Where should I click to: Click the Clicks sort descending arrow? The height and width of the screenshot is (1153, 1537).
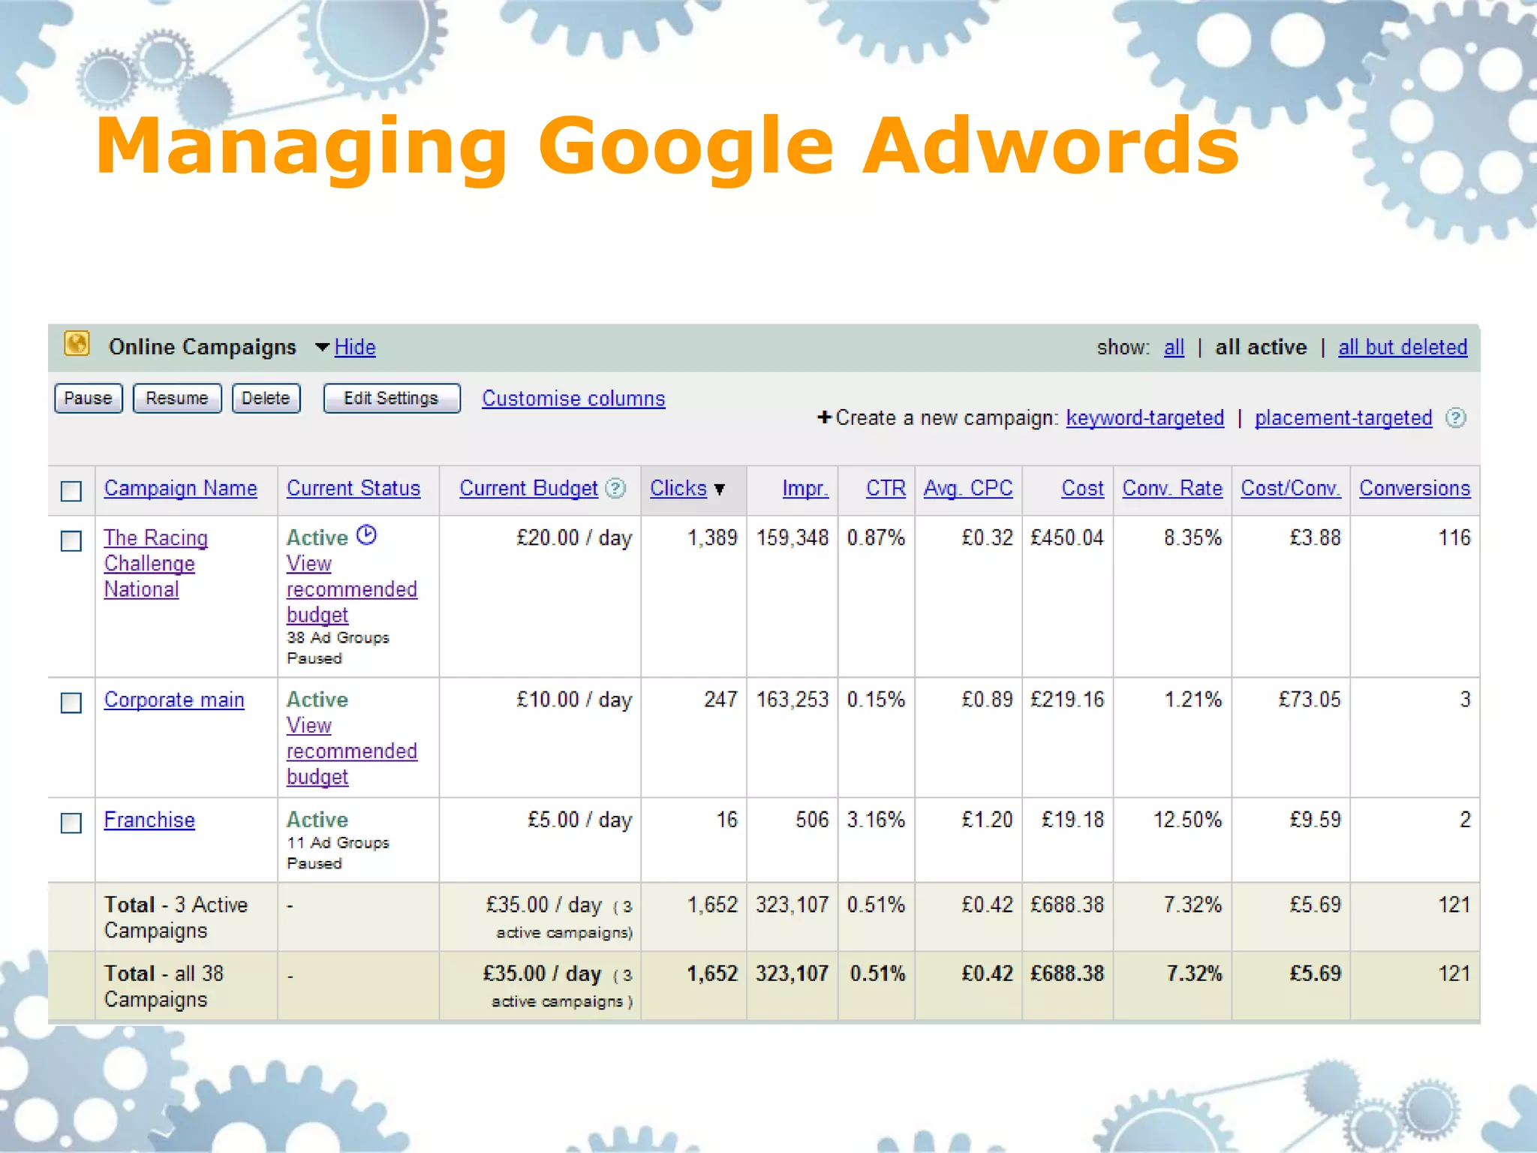pos(720,489)
